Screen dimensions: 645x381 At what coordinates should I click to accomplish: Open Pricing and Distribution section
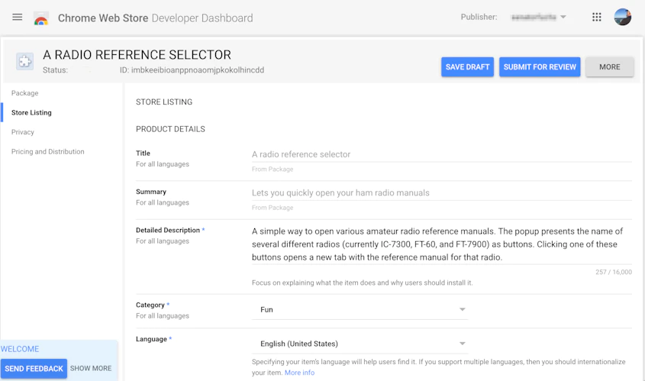tap(48, 152)
